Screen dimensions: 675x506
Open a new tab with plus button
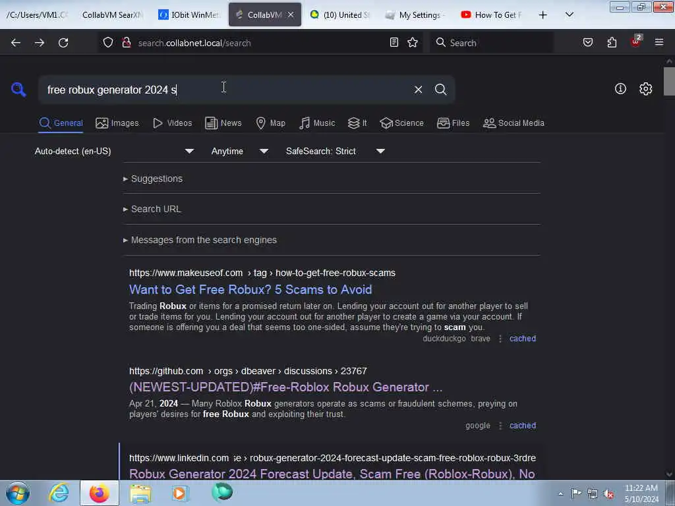[543, 14]
